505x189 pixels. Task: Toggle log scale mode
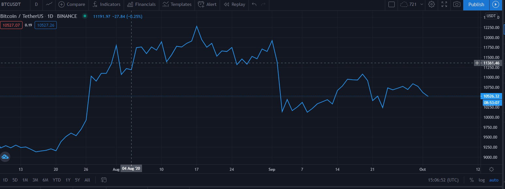tap(482, 180)
